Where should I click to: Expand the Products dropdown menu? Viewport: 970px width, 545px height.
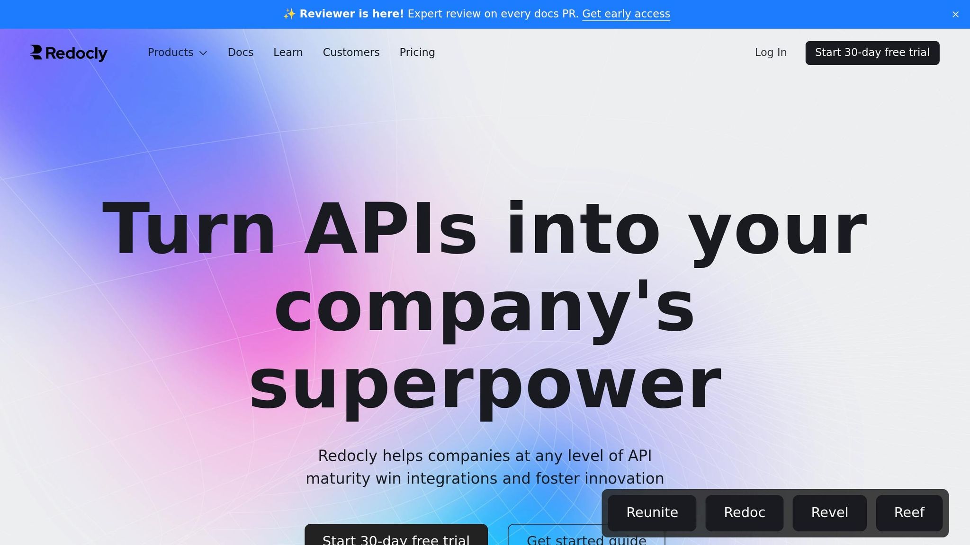[x=177, y=53]
